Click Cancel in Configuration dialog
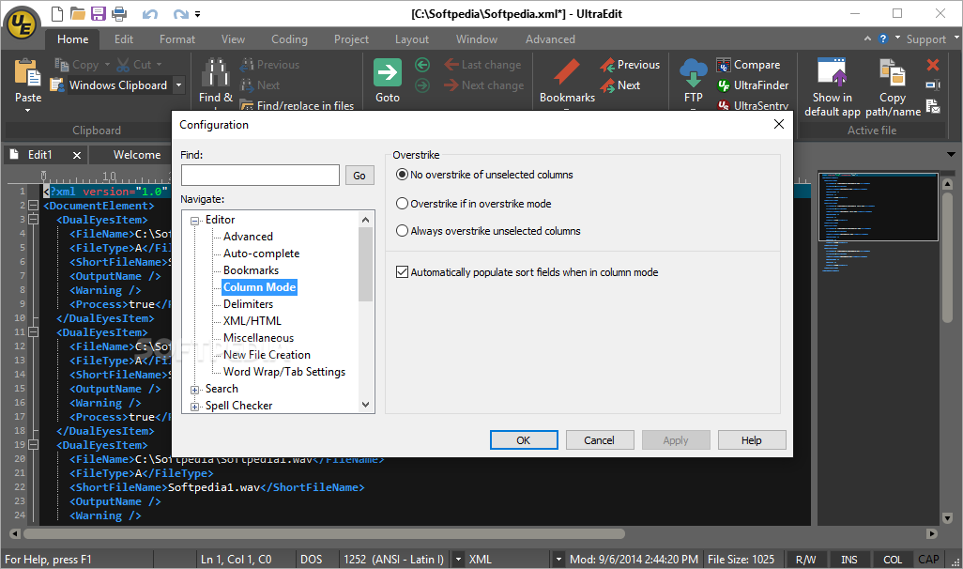This screenshot has height=569, width=963. 599,440
